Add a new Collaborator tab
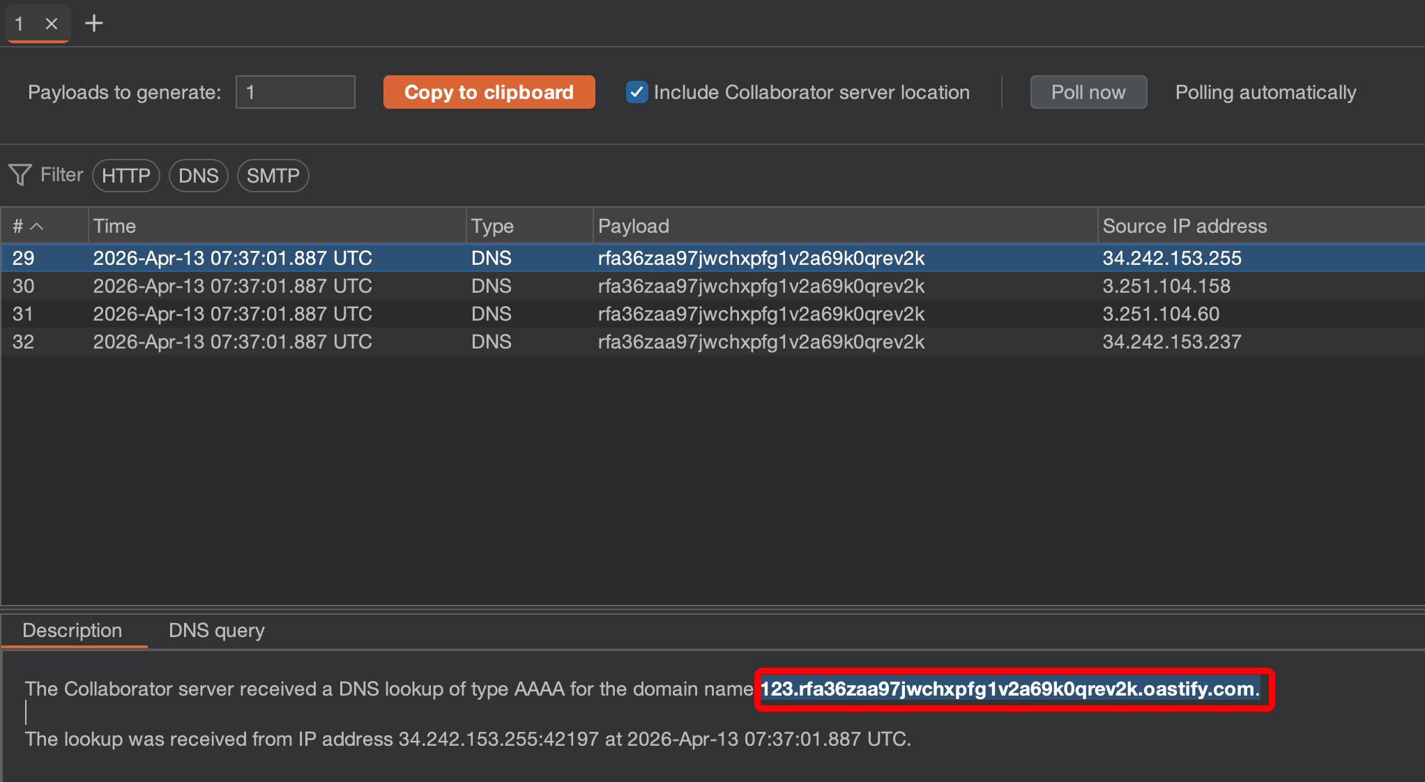The height and width of the screenshot is (782, 1425). coord(94,24)
